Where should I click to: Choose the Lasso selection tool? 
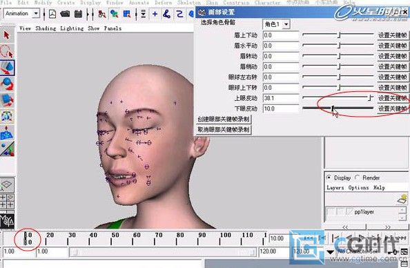pyautogui.click(x=7, y=51)
